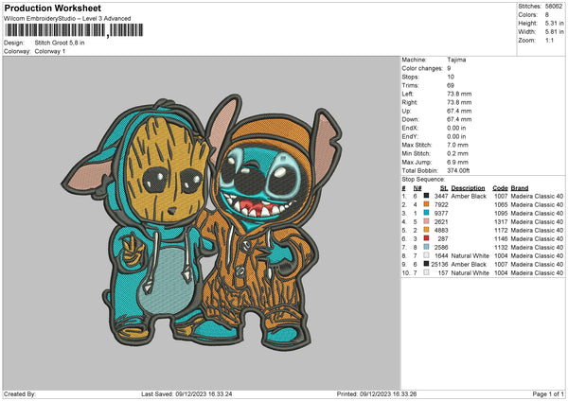The height and width of the screenshot is (401, 568).
Task: Click the 'Description' column header
Action: (x=468, y=188)
